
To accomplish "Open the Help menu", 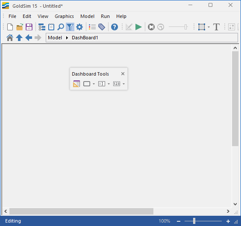I will click(x=121, y=16).
